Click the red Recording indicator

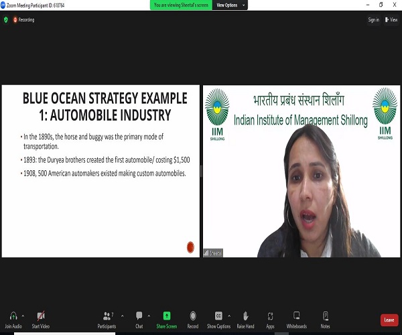pos(23,19)
